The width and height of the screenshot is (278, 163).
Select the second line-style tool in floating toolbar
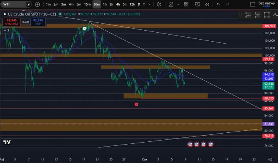(258, 15)
